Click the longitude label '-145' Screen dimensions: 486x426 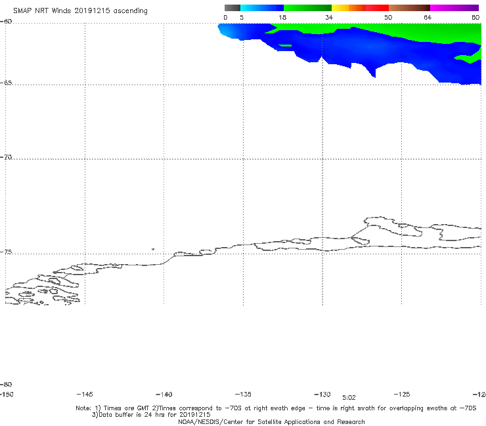[85, 395]
